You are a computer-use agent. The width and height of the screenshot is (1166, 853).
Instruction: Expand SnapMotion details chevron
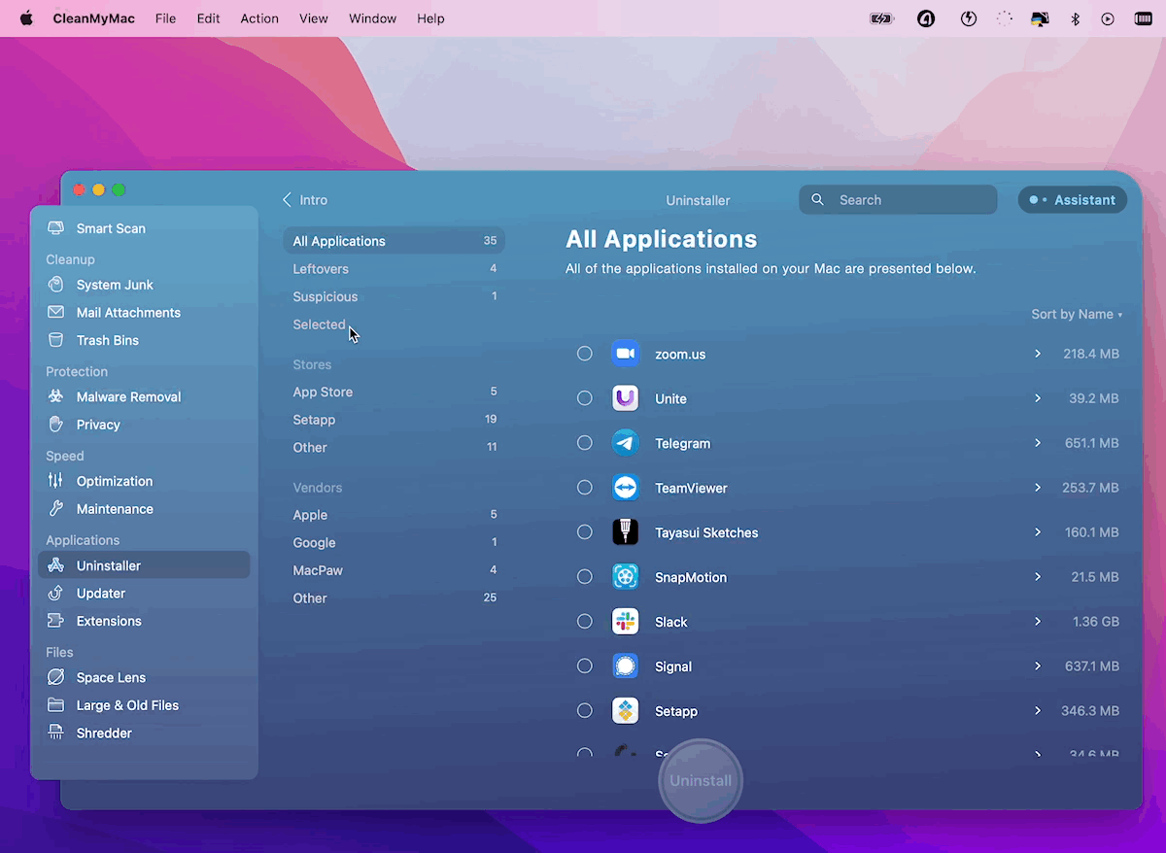[x=1038, y=577]
